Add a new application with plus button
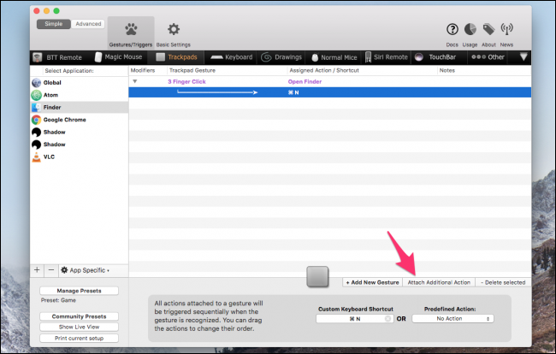This screenshot has width=556, height=354. click(37, 269)
